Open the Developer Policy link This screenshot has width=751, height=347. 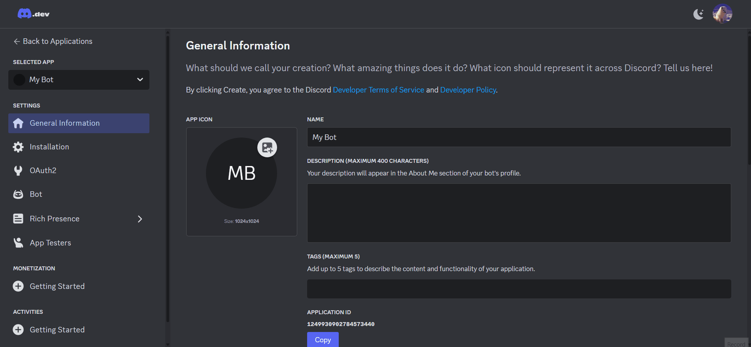coord(468,90)
